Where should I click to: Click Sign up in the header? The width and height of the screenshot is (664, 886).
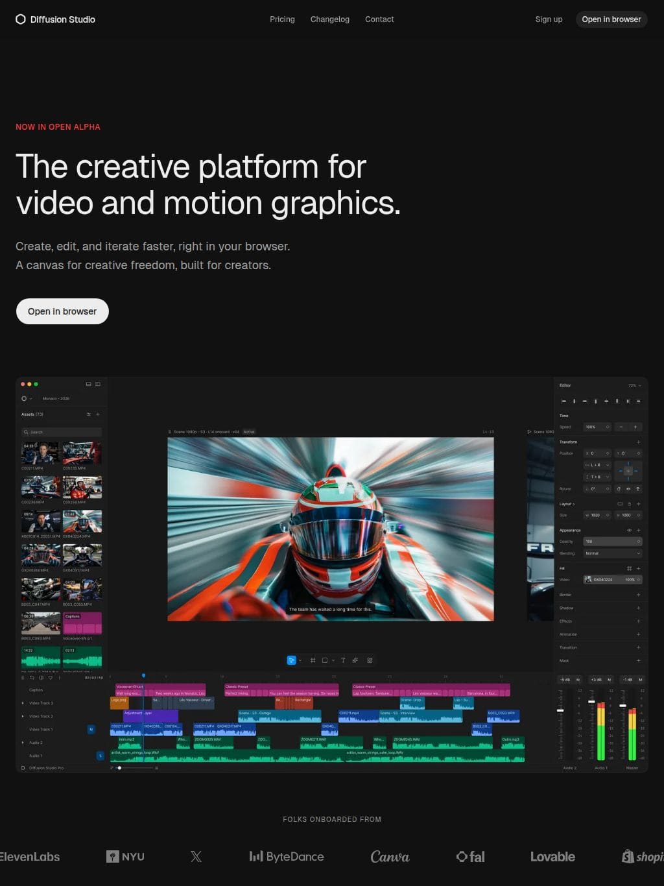[x=549, y=19]
